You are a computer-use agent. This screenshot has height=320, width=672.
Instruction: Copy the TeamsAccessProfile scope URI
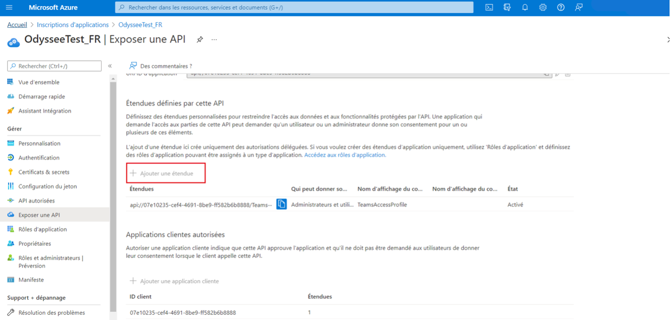pos(282,204)
